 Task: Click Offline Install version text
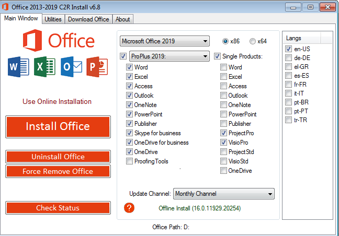tap(199, 208)
